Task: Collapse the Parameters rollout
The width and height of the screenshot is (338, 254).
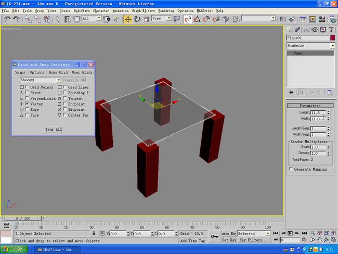Action: tap(310, 106)
